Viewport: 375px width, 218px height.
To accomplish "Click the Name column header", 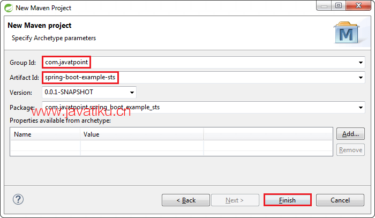I will pos(45,134).
